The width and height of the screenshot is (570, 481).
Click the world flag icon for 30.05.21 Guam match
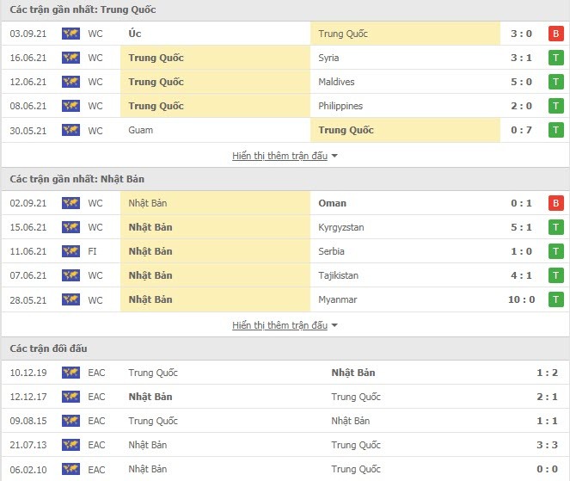tap(70, 130)
